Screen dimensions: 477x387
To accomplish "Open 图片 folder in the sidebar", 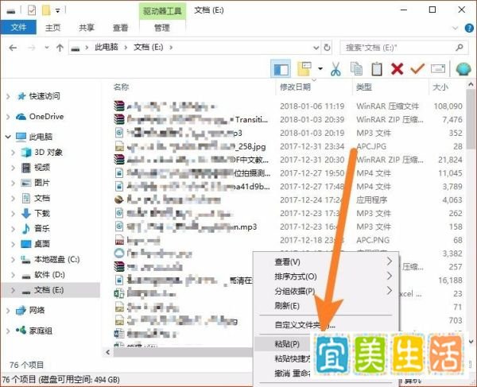I will (x=42, y=183).
